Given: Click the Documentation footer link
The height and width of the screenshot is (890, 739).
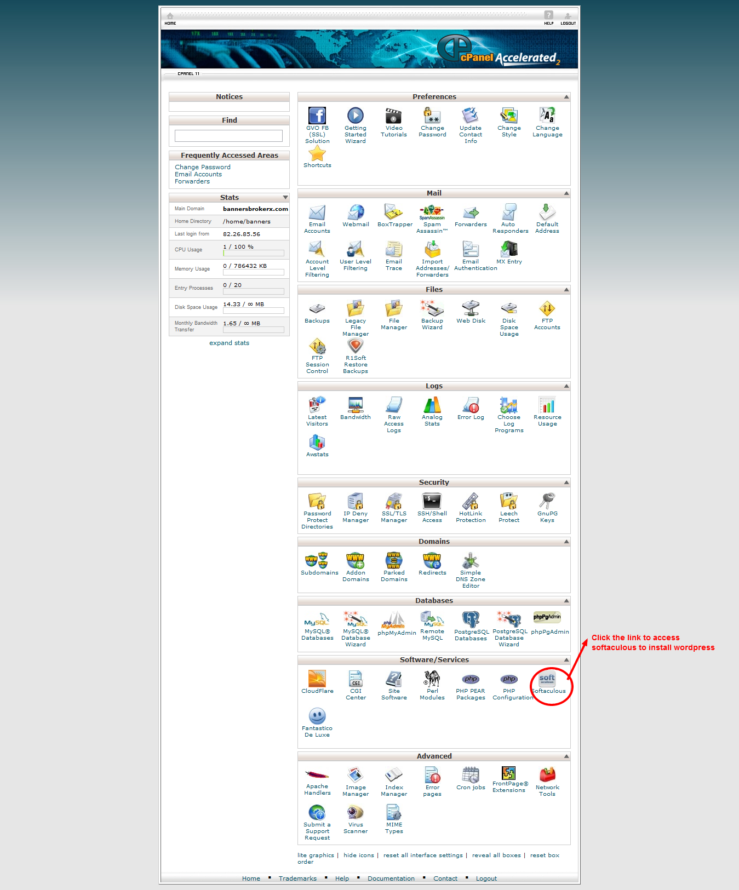Looking at the screenshot, I should [x=391, y=878].
